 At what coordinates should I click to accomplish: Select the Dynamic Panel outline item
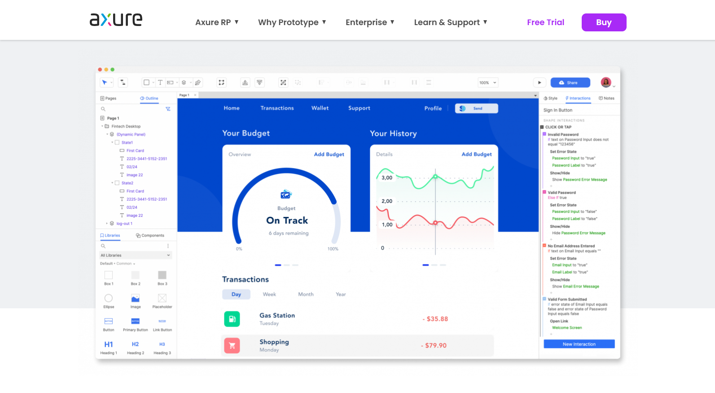coord(131,134)
